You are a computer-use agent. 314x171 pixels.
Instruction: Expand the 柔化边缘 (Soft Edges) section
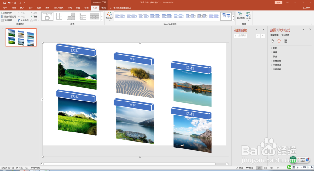(x=276, y=61)
